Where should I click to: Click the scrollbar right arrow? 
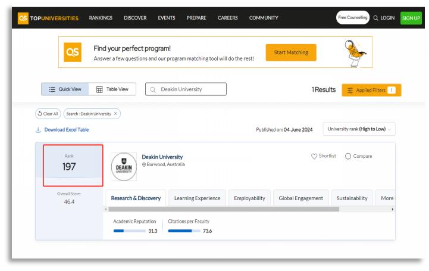(x=393, y=210)
